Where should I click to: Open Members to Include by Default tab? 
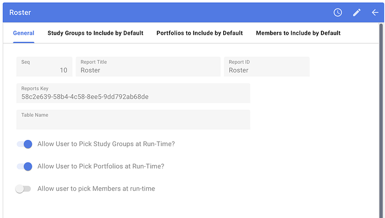298,33
